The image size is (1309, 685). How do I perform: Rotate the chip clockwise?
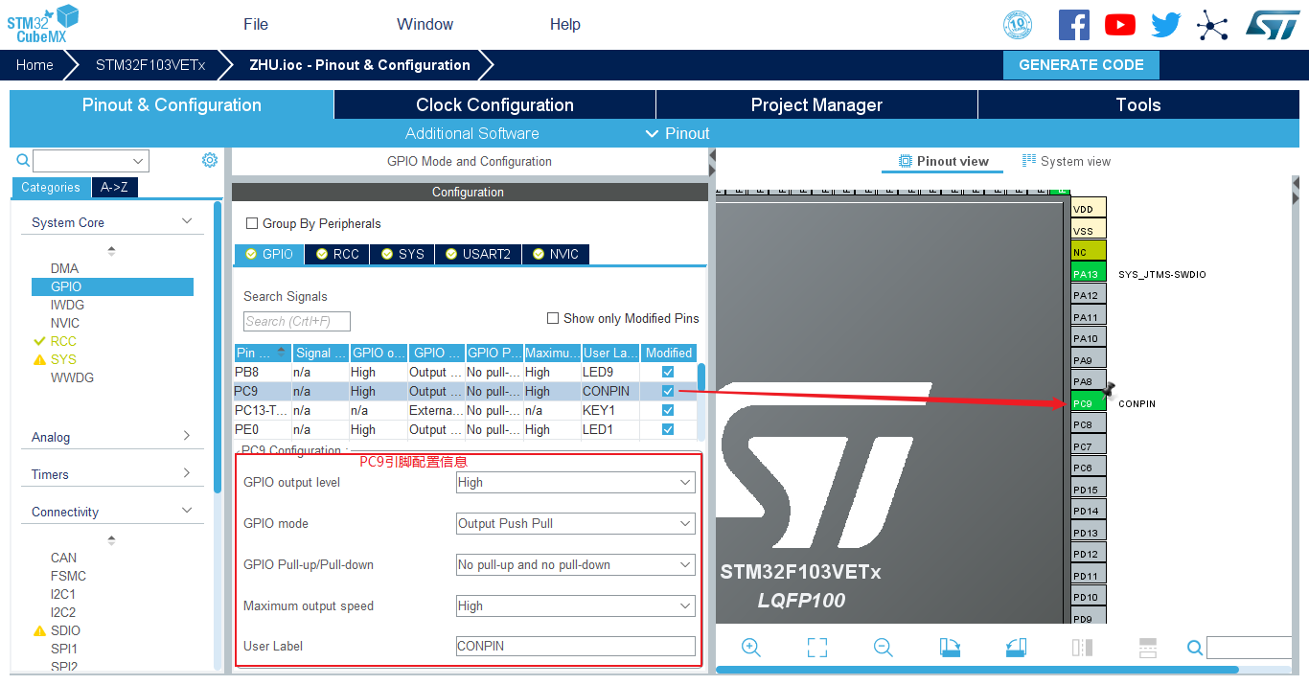(x=950, y=648)
